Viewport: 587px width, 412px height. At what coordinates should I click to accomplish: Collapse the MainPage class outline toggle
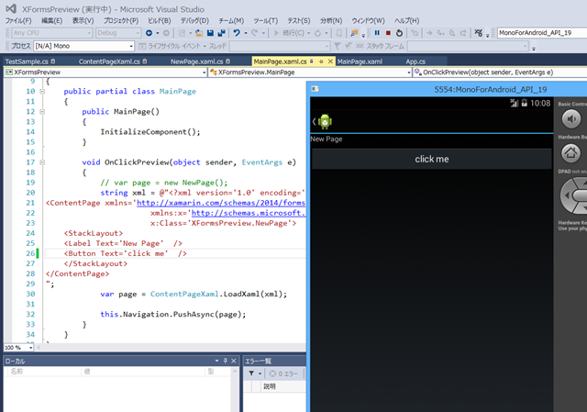[x=42, y=92]
